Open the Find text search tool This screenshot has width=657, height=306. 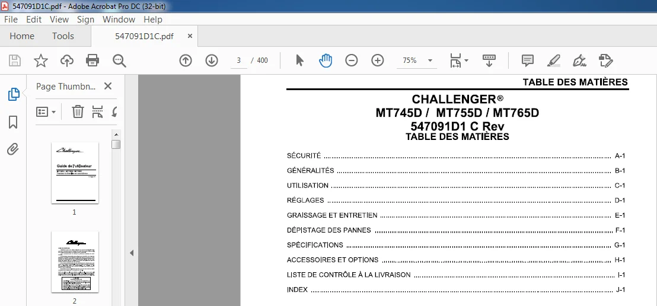[x=119, y=60]
